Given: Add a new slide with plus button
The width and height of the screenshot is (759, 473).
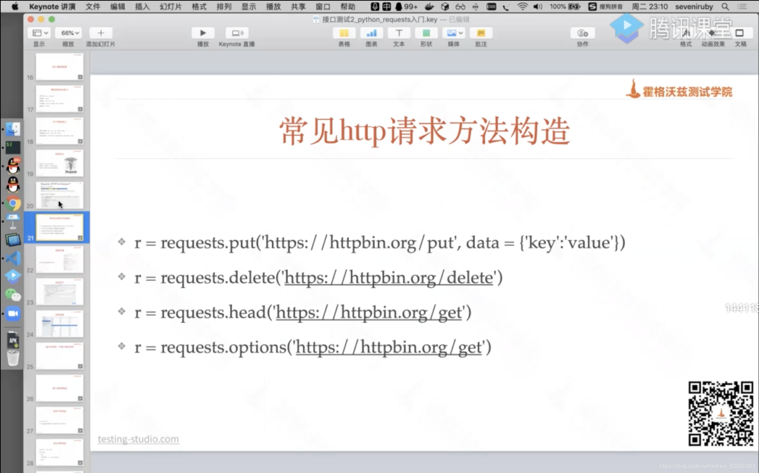Looking at the screenshot, I should tap(101, 33).
